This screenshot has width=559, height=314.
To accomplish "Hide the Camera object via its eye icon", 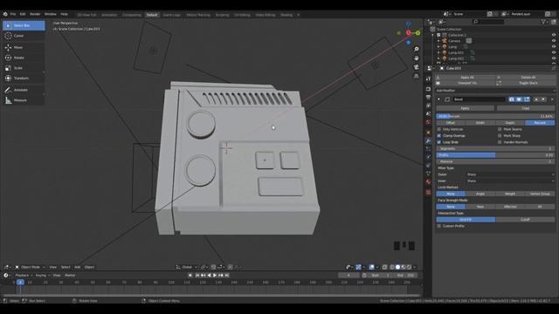I will pos(554,41).
